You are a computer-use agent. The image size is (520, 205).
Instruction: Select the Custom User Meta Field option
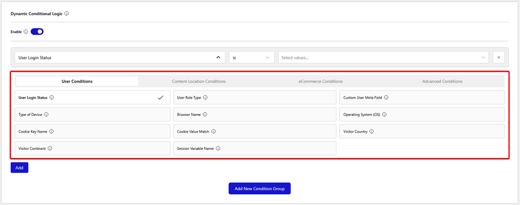point(422,98)
